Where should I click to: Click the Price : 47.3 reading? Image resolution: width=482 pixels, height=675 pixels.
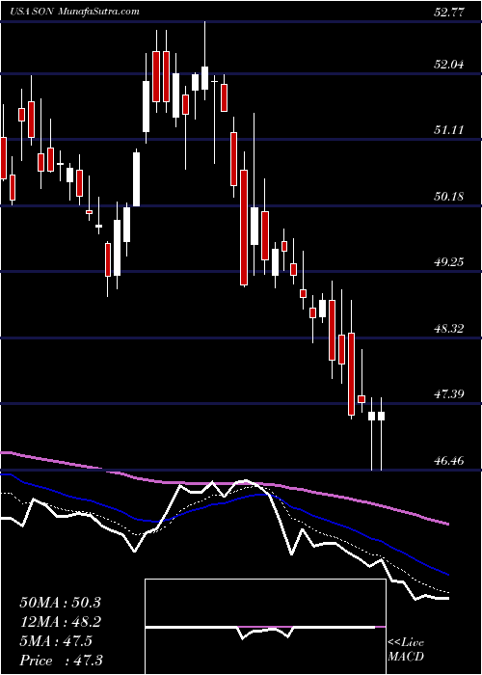(x=61, y=660)
